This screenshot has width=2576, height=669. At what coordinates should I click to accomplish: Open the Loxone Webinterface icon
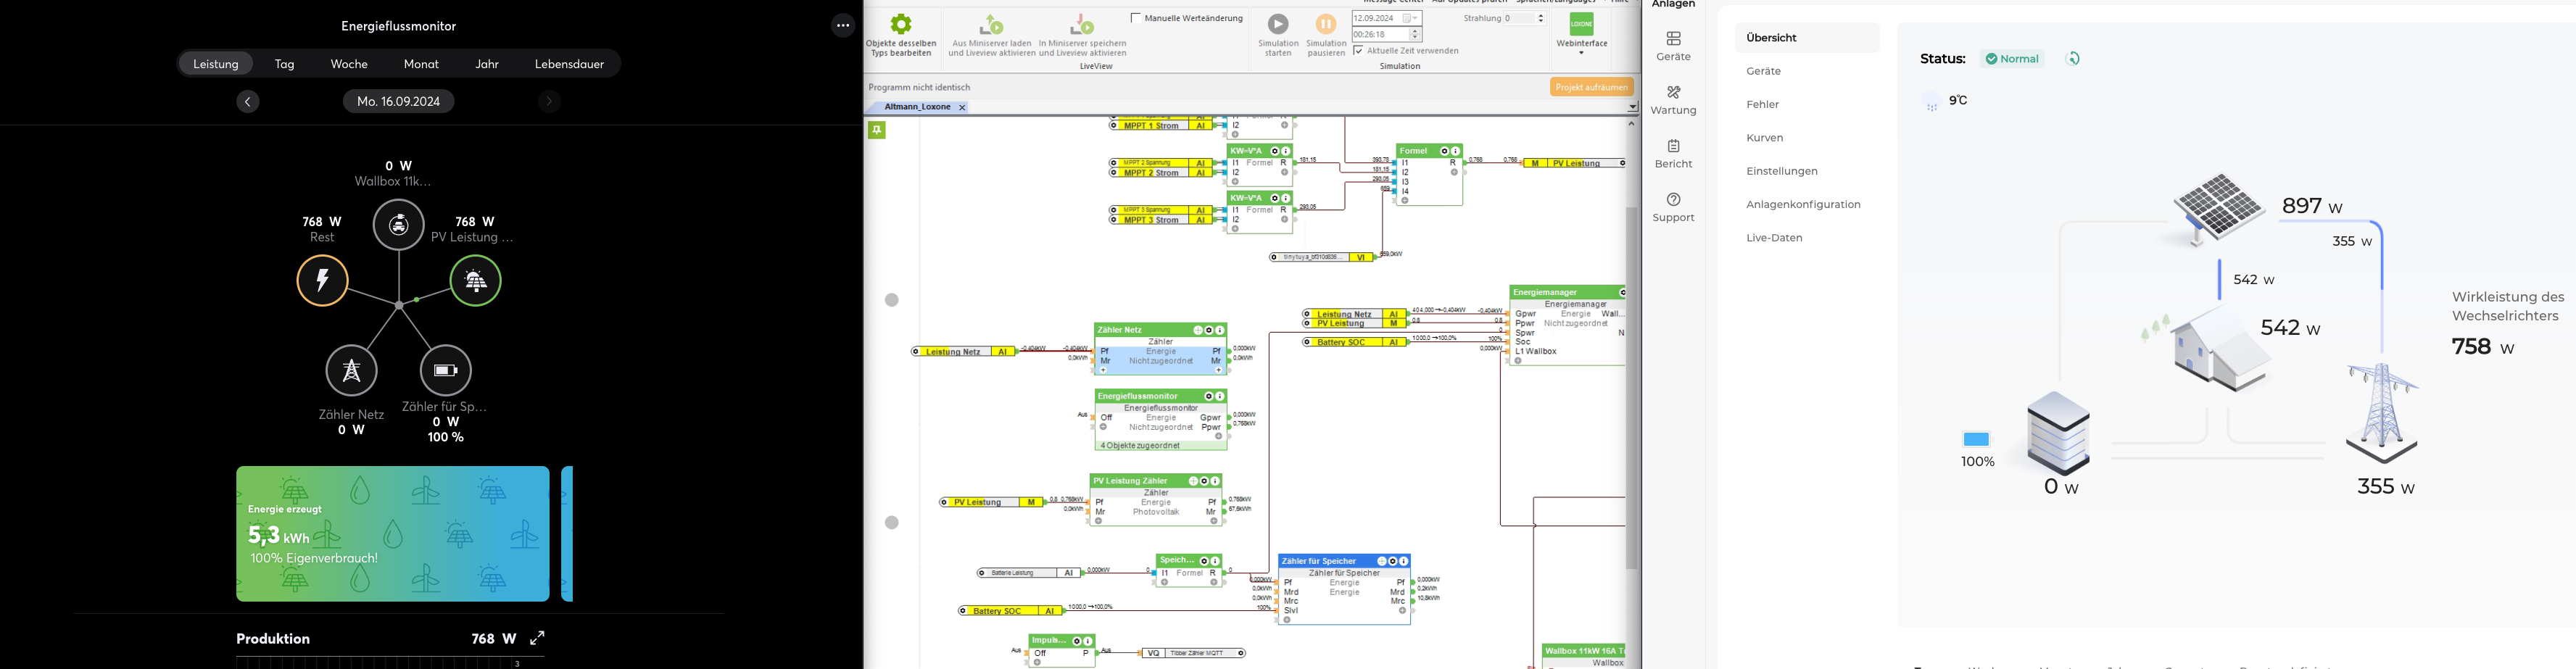point(1582,24)
